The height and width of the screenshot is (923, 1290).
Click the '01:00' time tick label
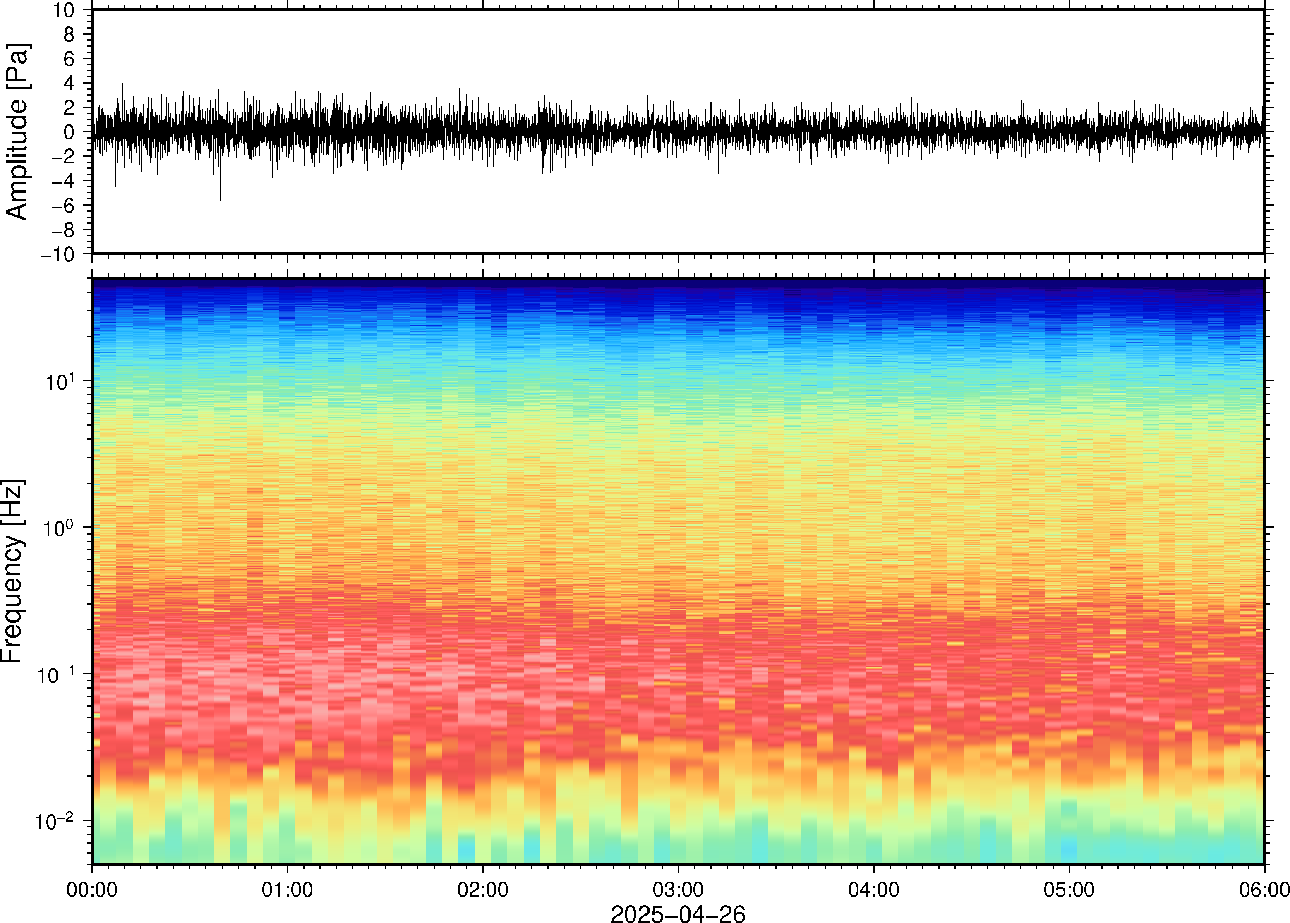tap(287, 890)
